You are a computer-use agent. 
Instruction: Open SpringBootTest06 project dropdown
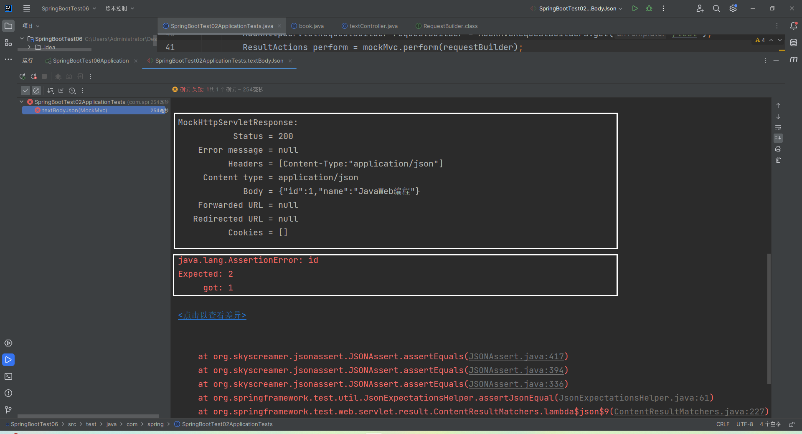click(69, 8)
